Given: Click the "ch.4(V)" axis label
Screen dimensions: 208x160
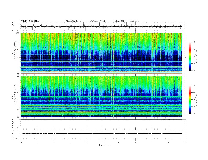Looking at the screenshot, I should (x=13, y=134).
